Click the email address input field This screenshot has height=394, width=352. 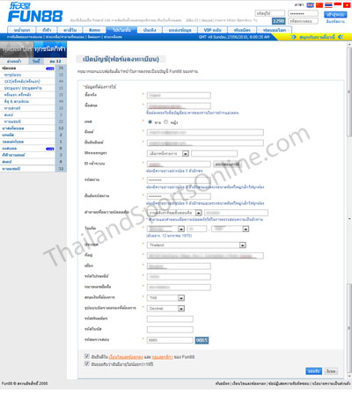coord(205,133)
